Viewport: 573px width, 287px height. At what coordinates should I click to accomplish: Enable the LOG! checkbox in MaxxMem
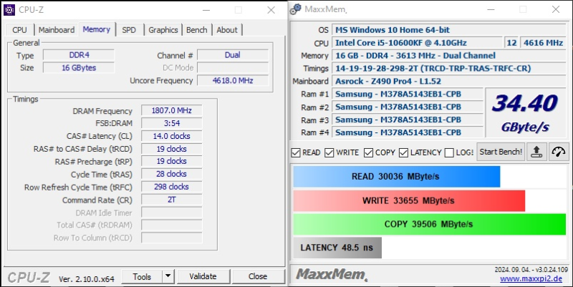coord(449,152)
